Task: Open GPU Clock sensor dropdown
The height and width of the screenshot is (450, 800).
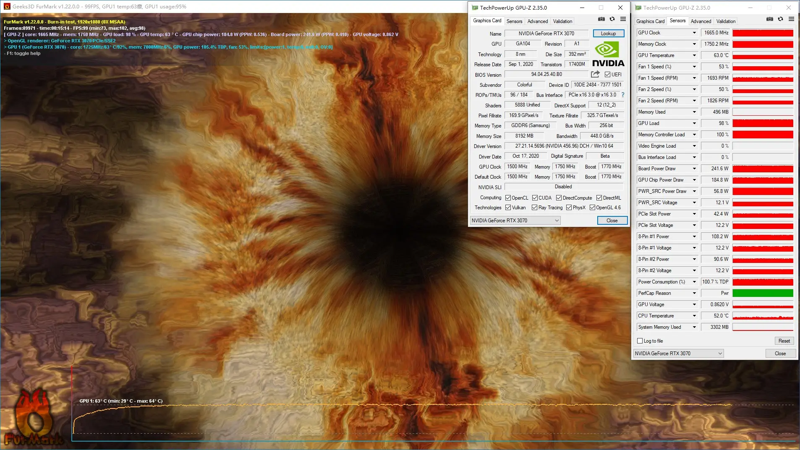Action: (x=694, y=33)
